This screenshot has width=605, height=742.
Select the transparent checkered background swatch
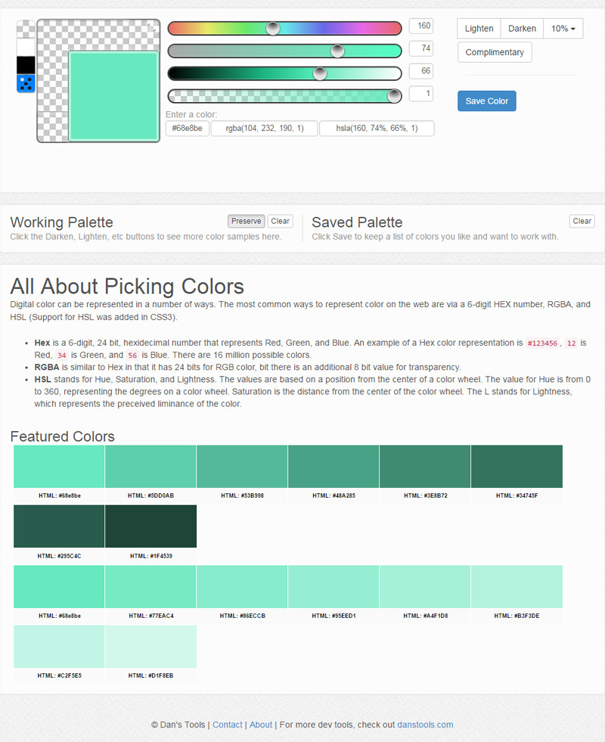coord(26,29)
